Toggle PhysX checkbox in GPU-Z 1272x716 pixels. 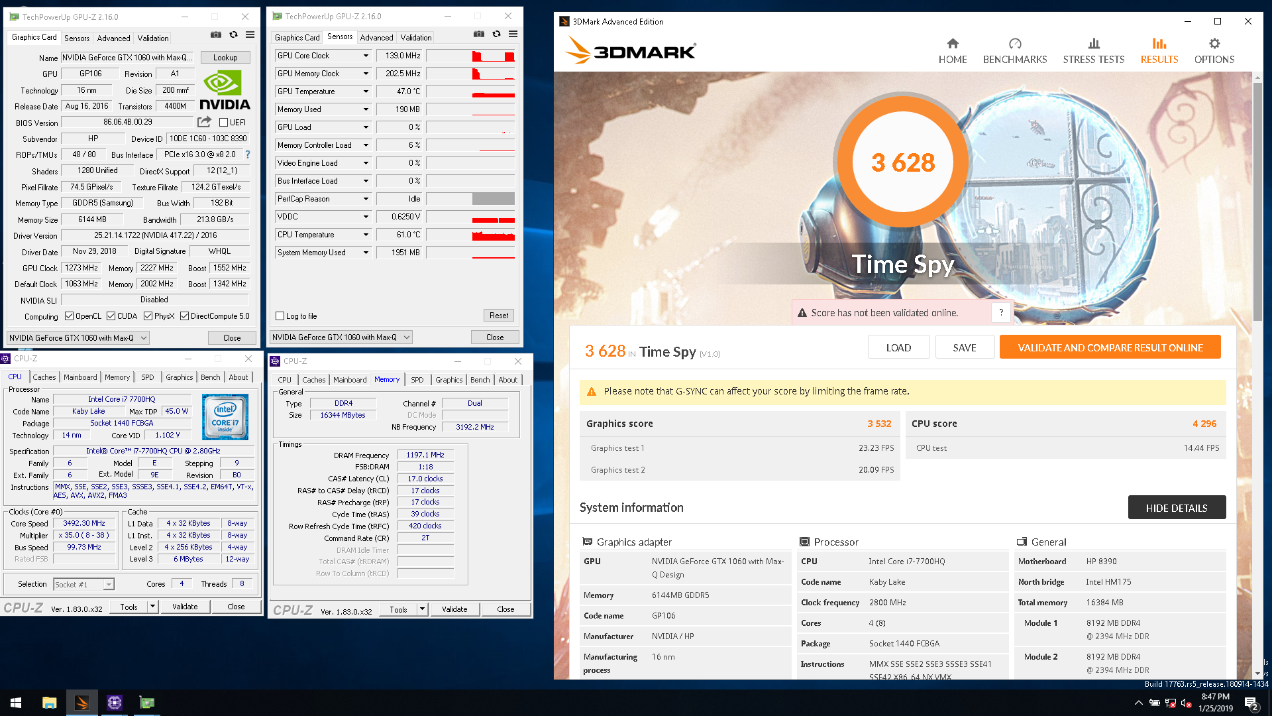click(148, 316)
